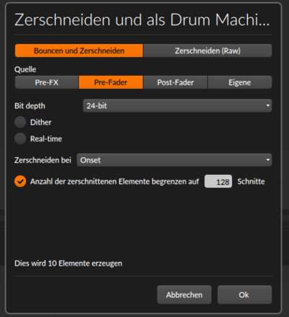Choose Pre-Fader as source
Image resolution: width=289 pixels, height=317 pixels.
click(x=111, y=82)
